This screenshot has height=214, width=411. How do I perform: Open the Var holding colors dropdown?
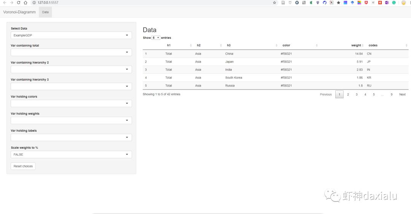[x=71, y=104]
